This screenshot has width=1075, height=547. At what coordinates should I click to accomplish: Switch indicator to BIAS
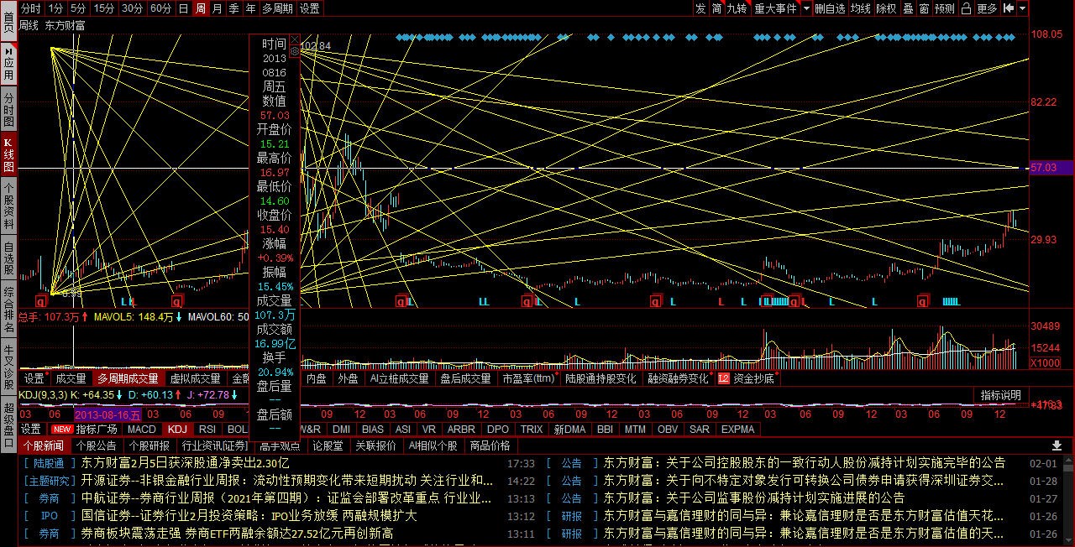[x=372, y=429]
